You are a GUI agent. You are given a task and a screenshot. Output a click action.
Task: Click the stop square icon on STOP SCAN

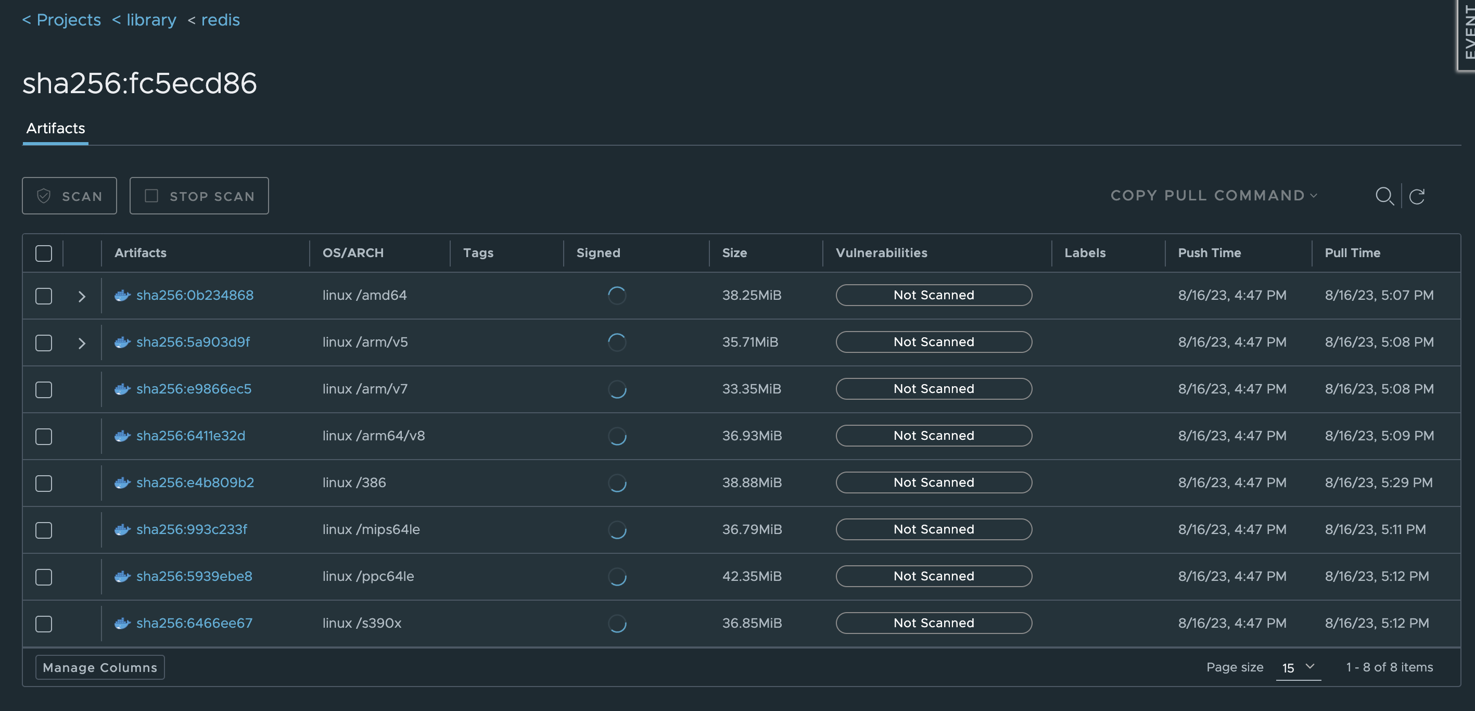151,195
